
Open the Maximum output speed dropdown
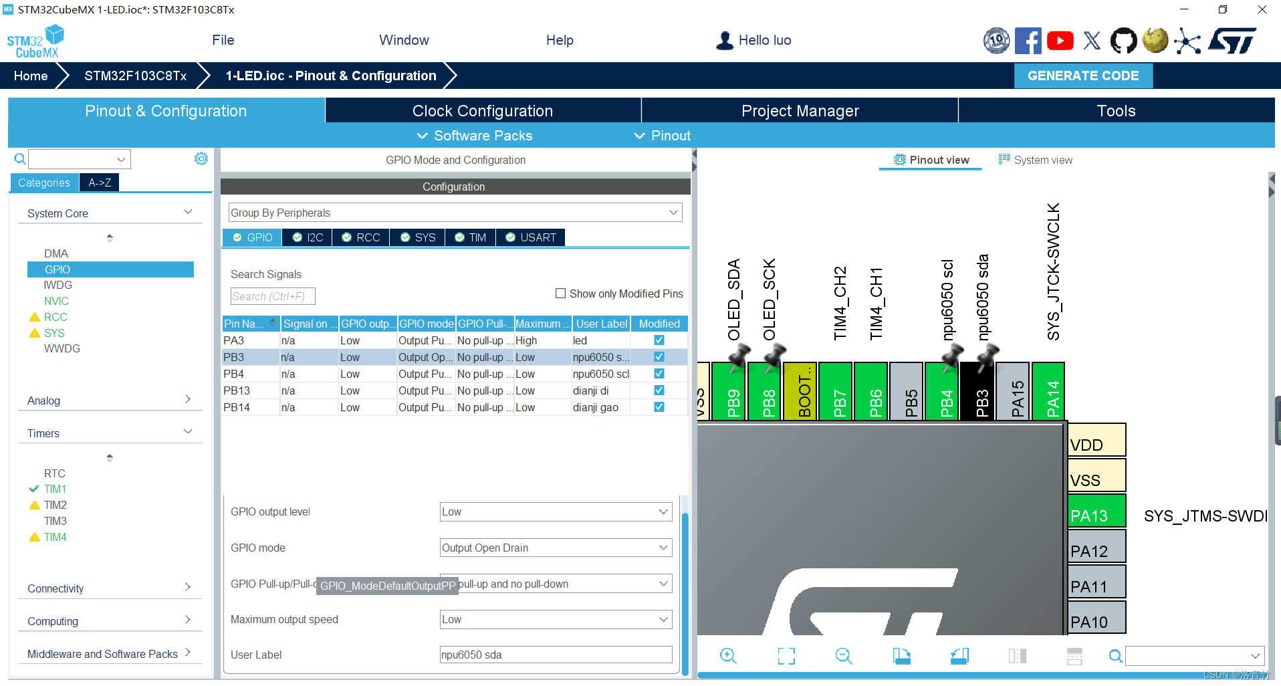tap(556, 619)
